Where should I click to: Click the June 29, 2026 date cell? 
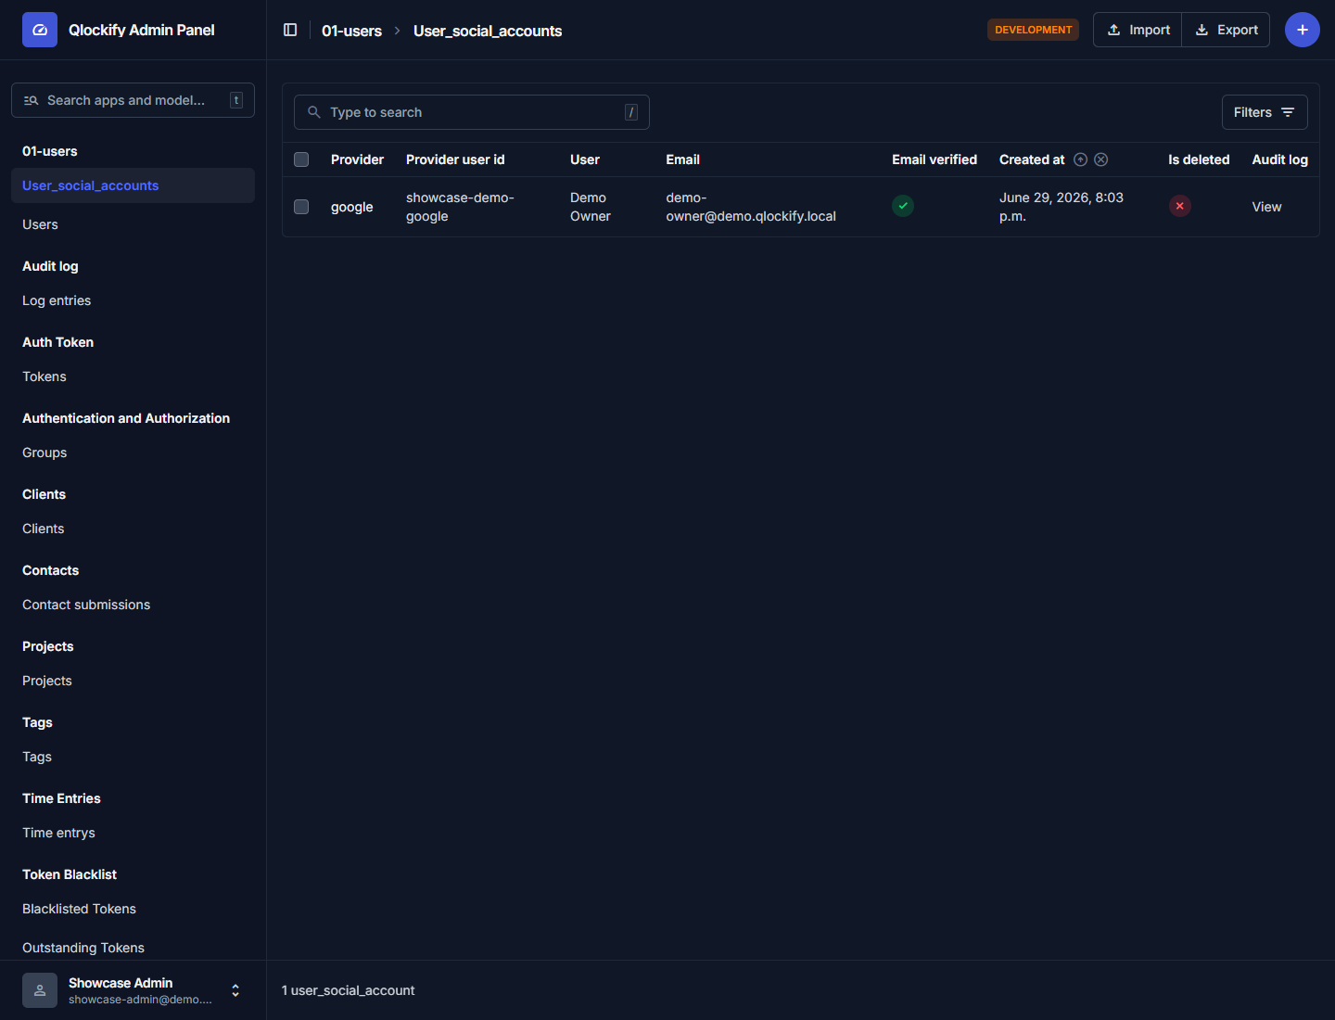1062,207
